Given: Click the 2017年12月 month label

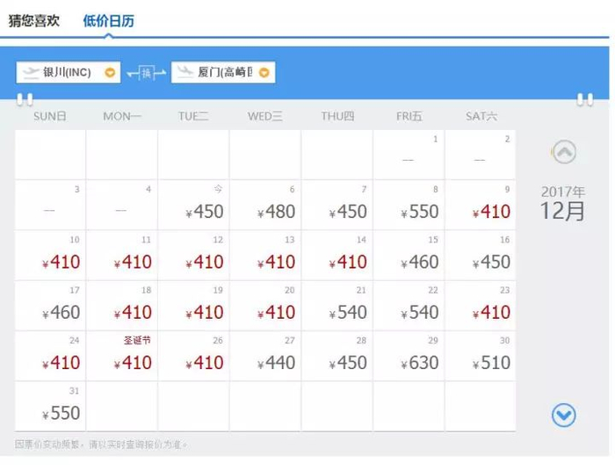Looking at the screenshot, I should pyautogui.click(x=562, y=203).
